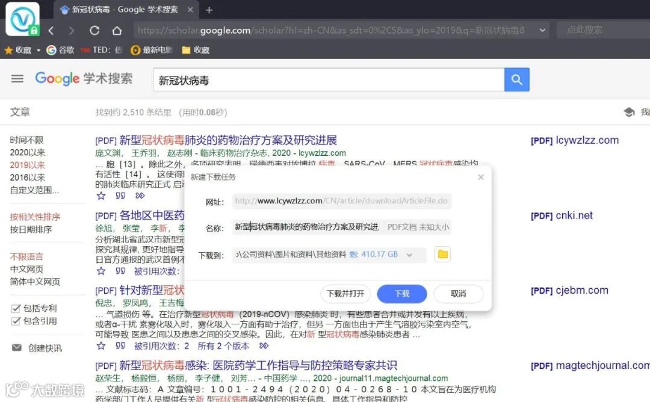The height and width of the screenshot is (402, 650).
Task: Open Google Scholar hamburger menu
Action: click(x=17, y=79)
